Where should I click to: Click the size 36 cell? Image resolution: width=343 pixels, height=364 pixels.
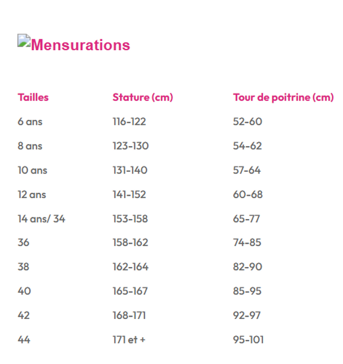coord(23,242)
